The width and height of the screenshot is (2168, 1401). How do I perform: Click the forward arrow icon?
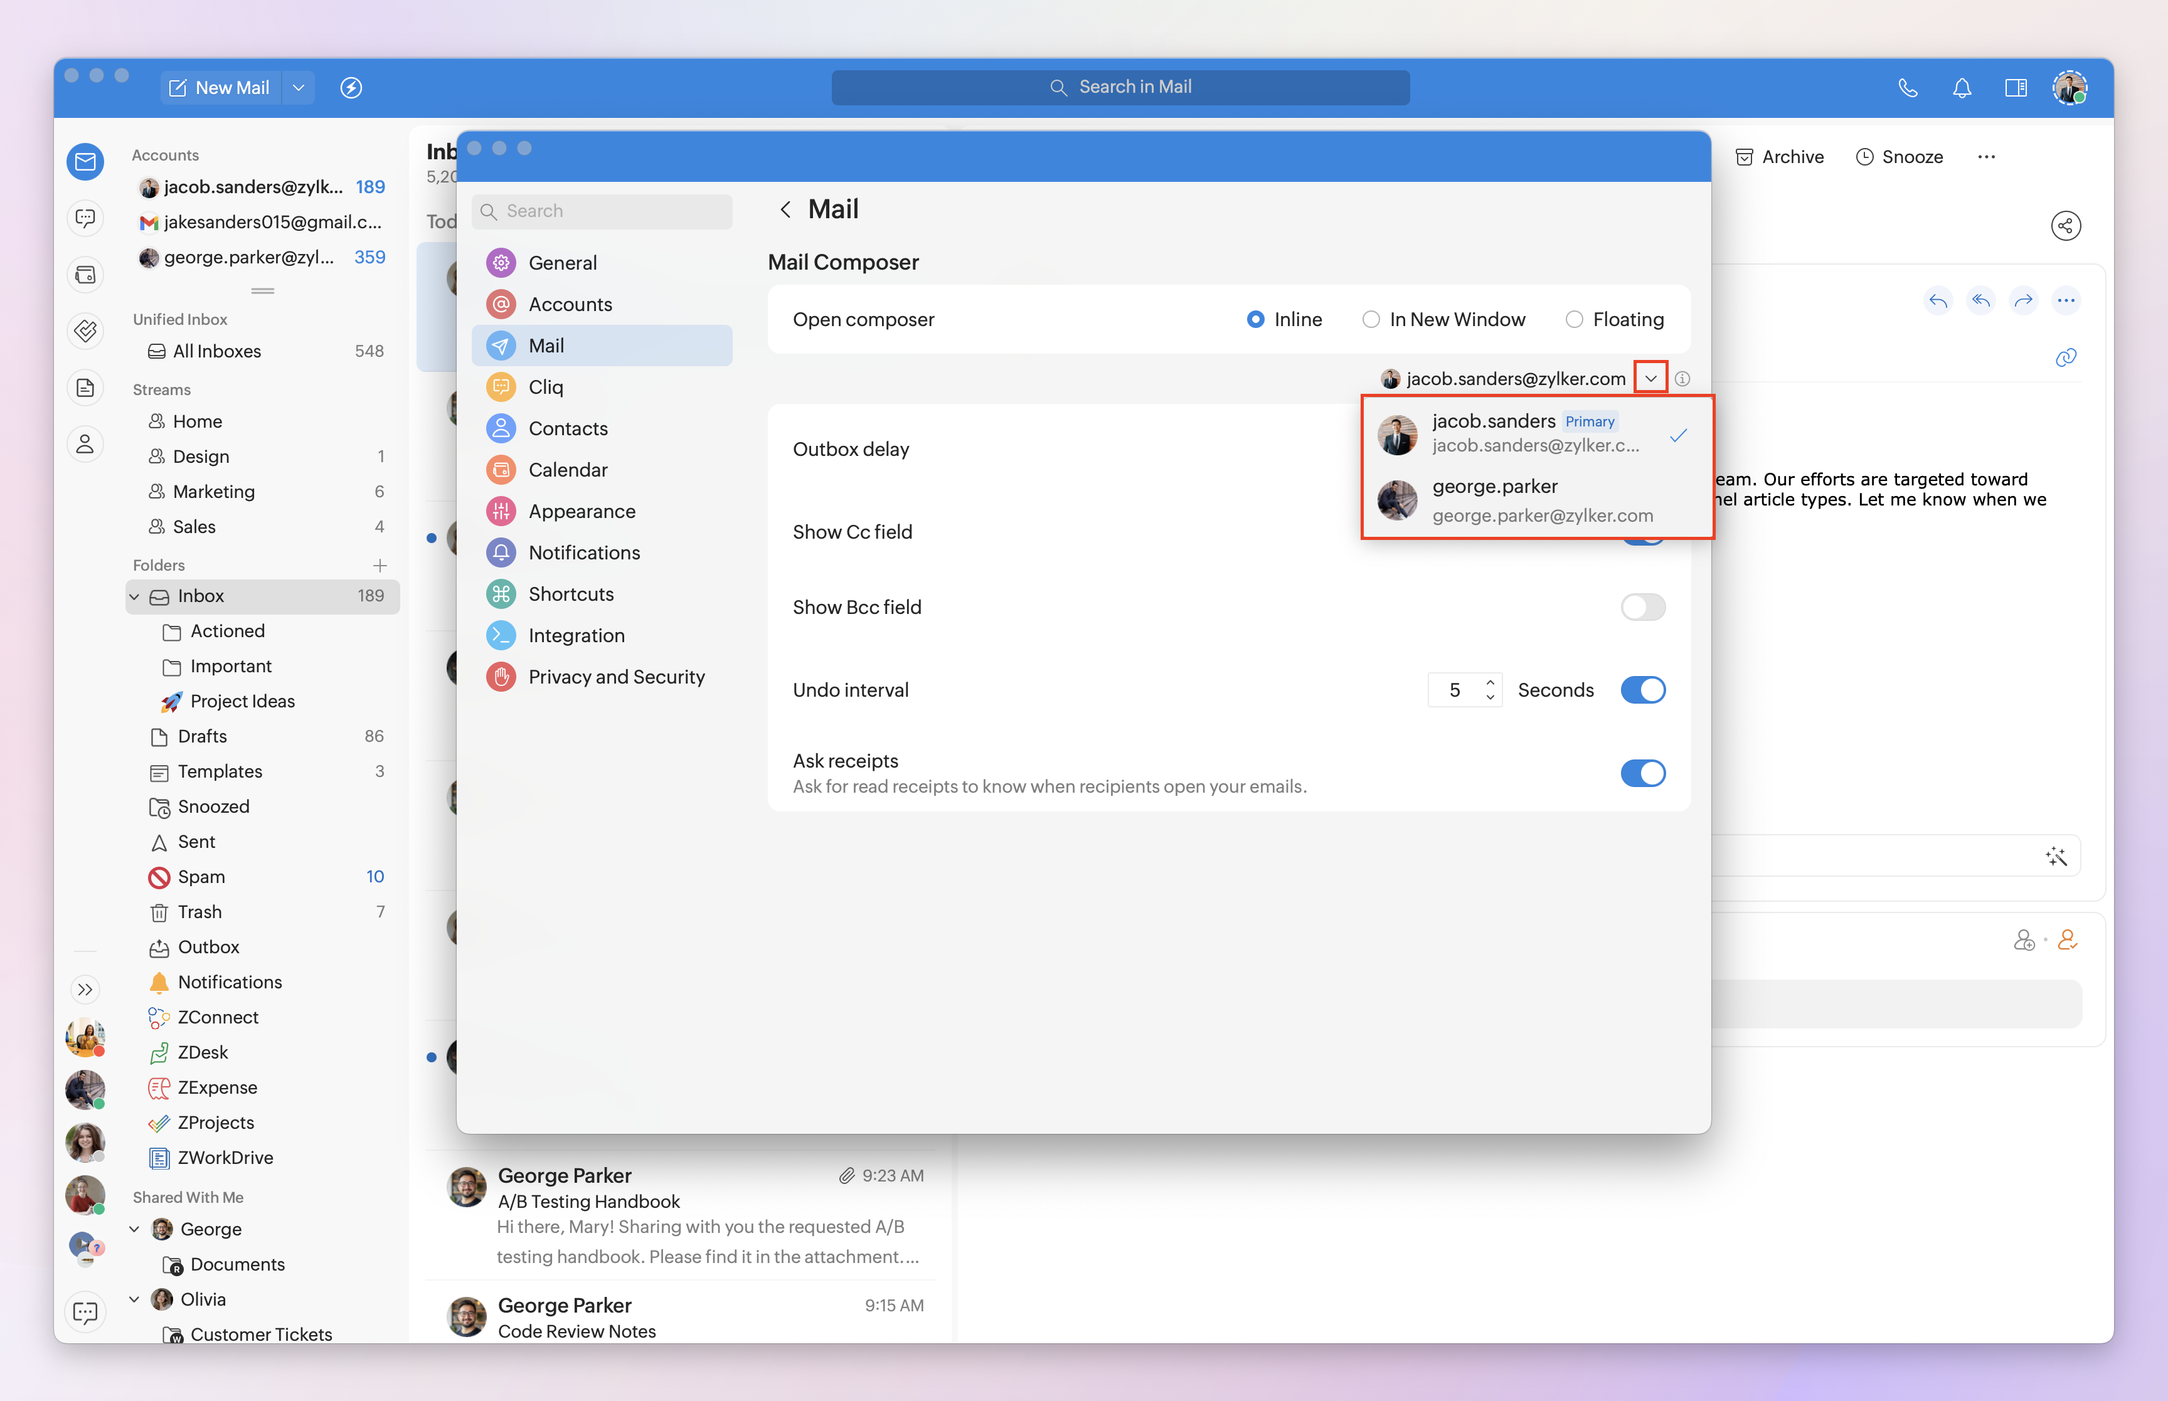point(2023,300)
